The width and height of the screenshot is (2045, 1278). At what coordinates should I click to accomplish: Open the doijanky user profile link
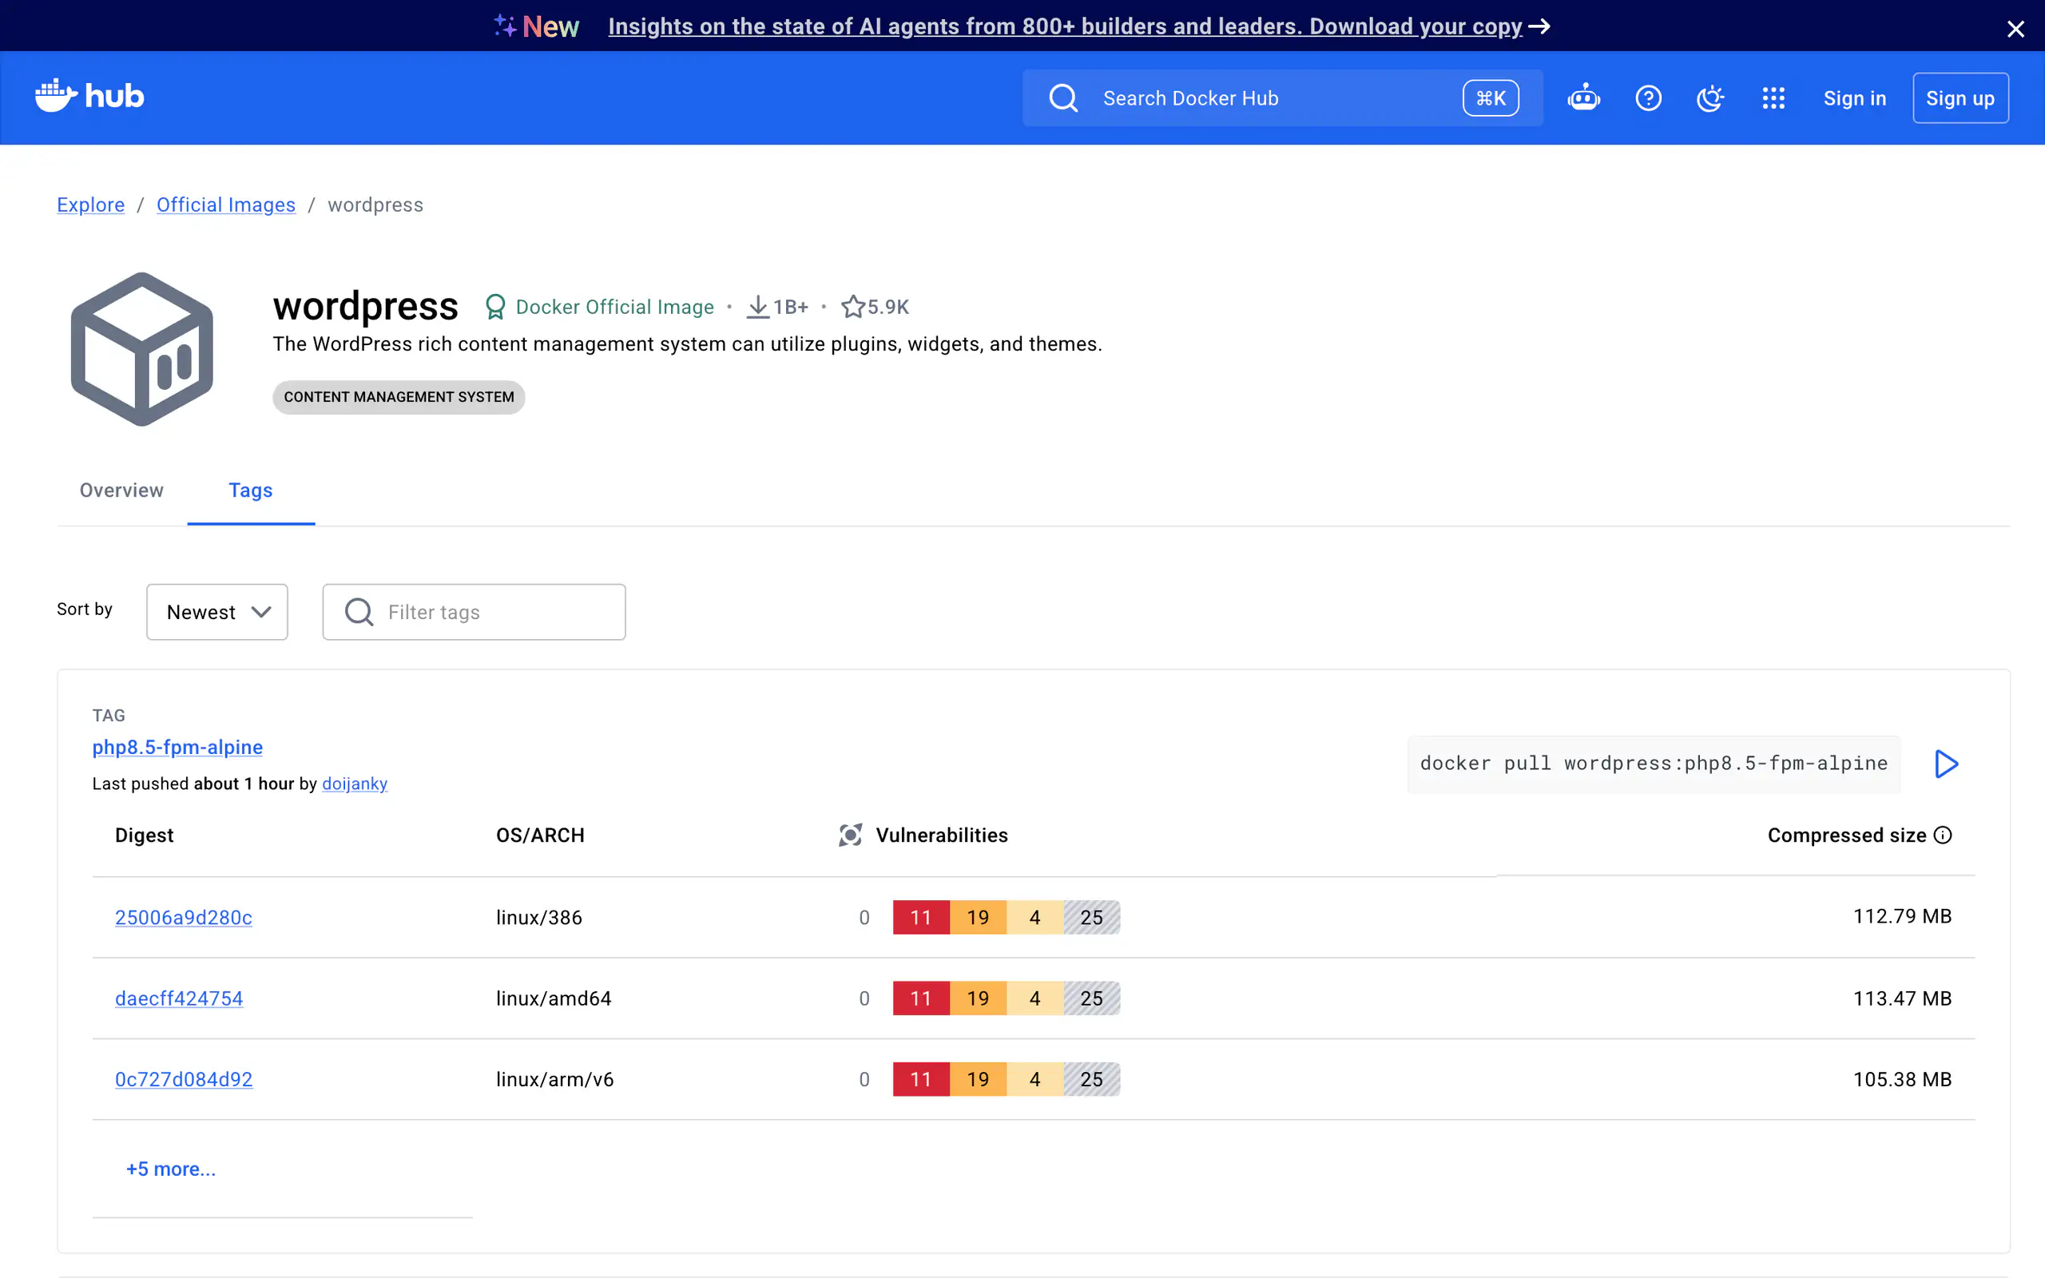point(355,784)
